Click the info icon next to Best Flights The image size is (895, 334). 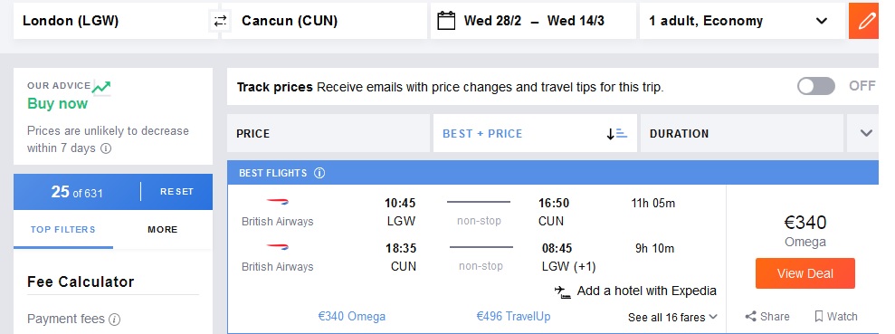319,172
